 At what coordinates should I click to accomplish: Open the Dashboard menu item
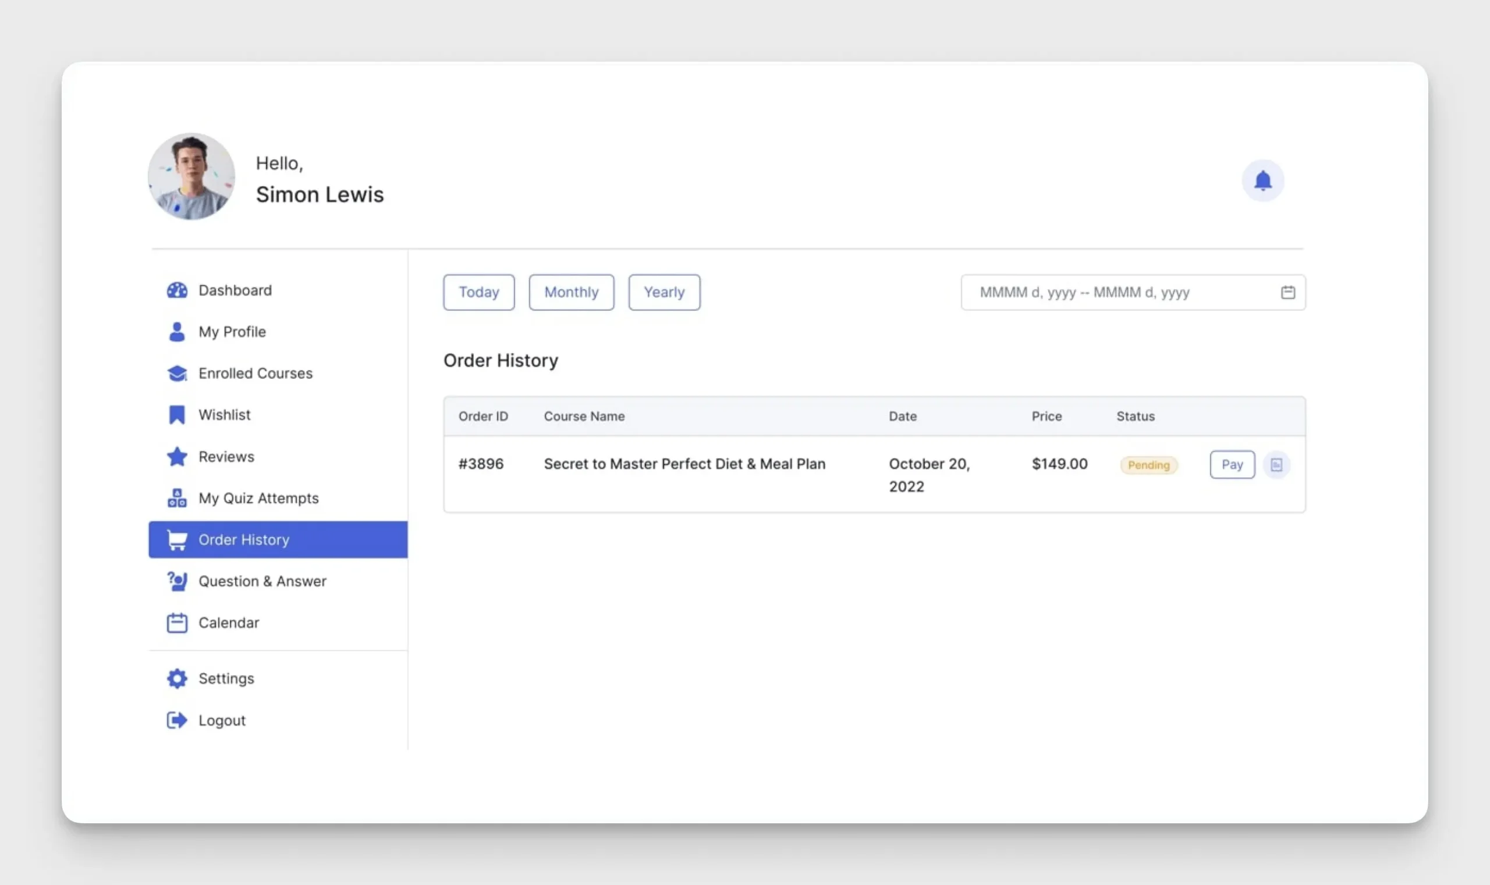coord(279,290)
